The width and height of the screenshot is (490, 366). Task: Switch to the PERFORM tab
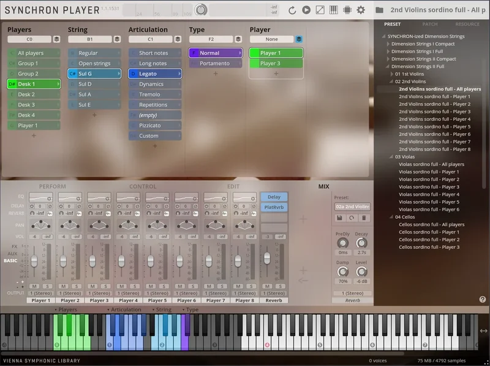click(x=53, y=186)
